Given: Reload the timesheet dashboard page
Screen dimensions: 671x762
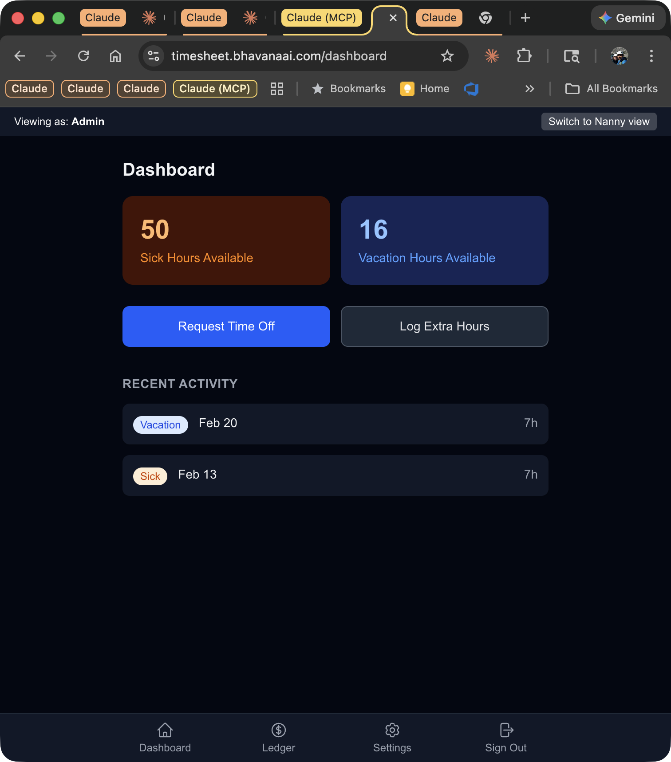Looking at the screenshot, I should 83,56.
